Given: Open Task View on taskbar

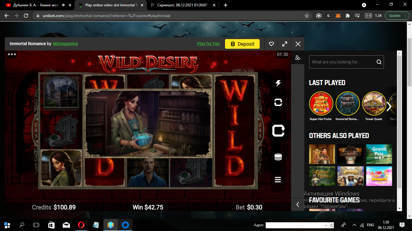Looking at the screenshot, I should coord(36,225).
